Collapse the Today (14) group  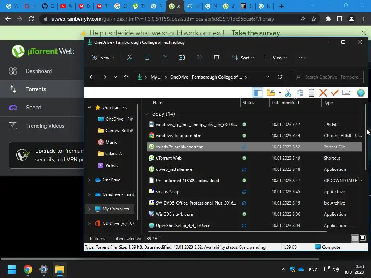click(146, 114)
